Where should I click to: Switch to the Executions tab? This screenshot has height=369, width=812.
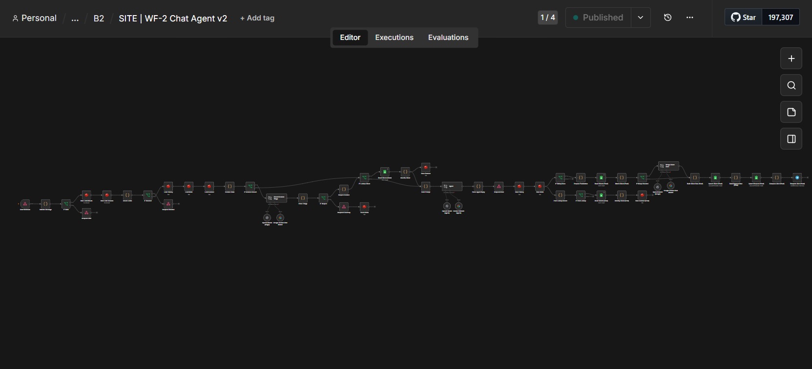click(394, 38)
